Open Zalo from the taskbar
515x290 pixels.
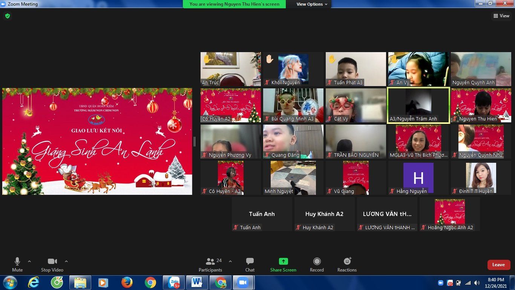tap(174, 282)
